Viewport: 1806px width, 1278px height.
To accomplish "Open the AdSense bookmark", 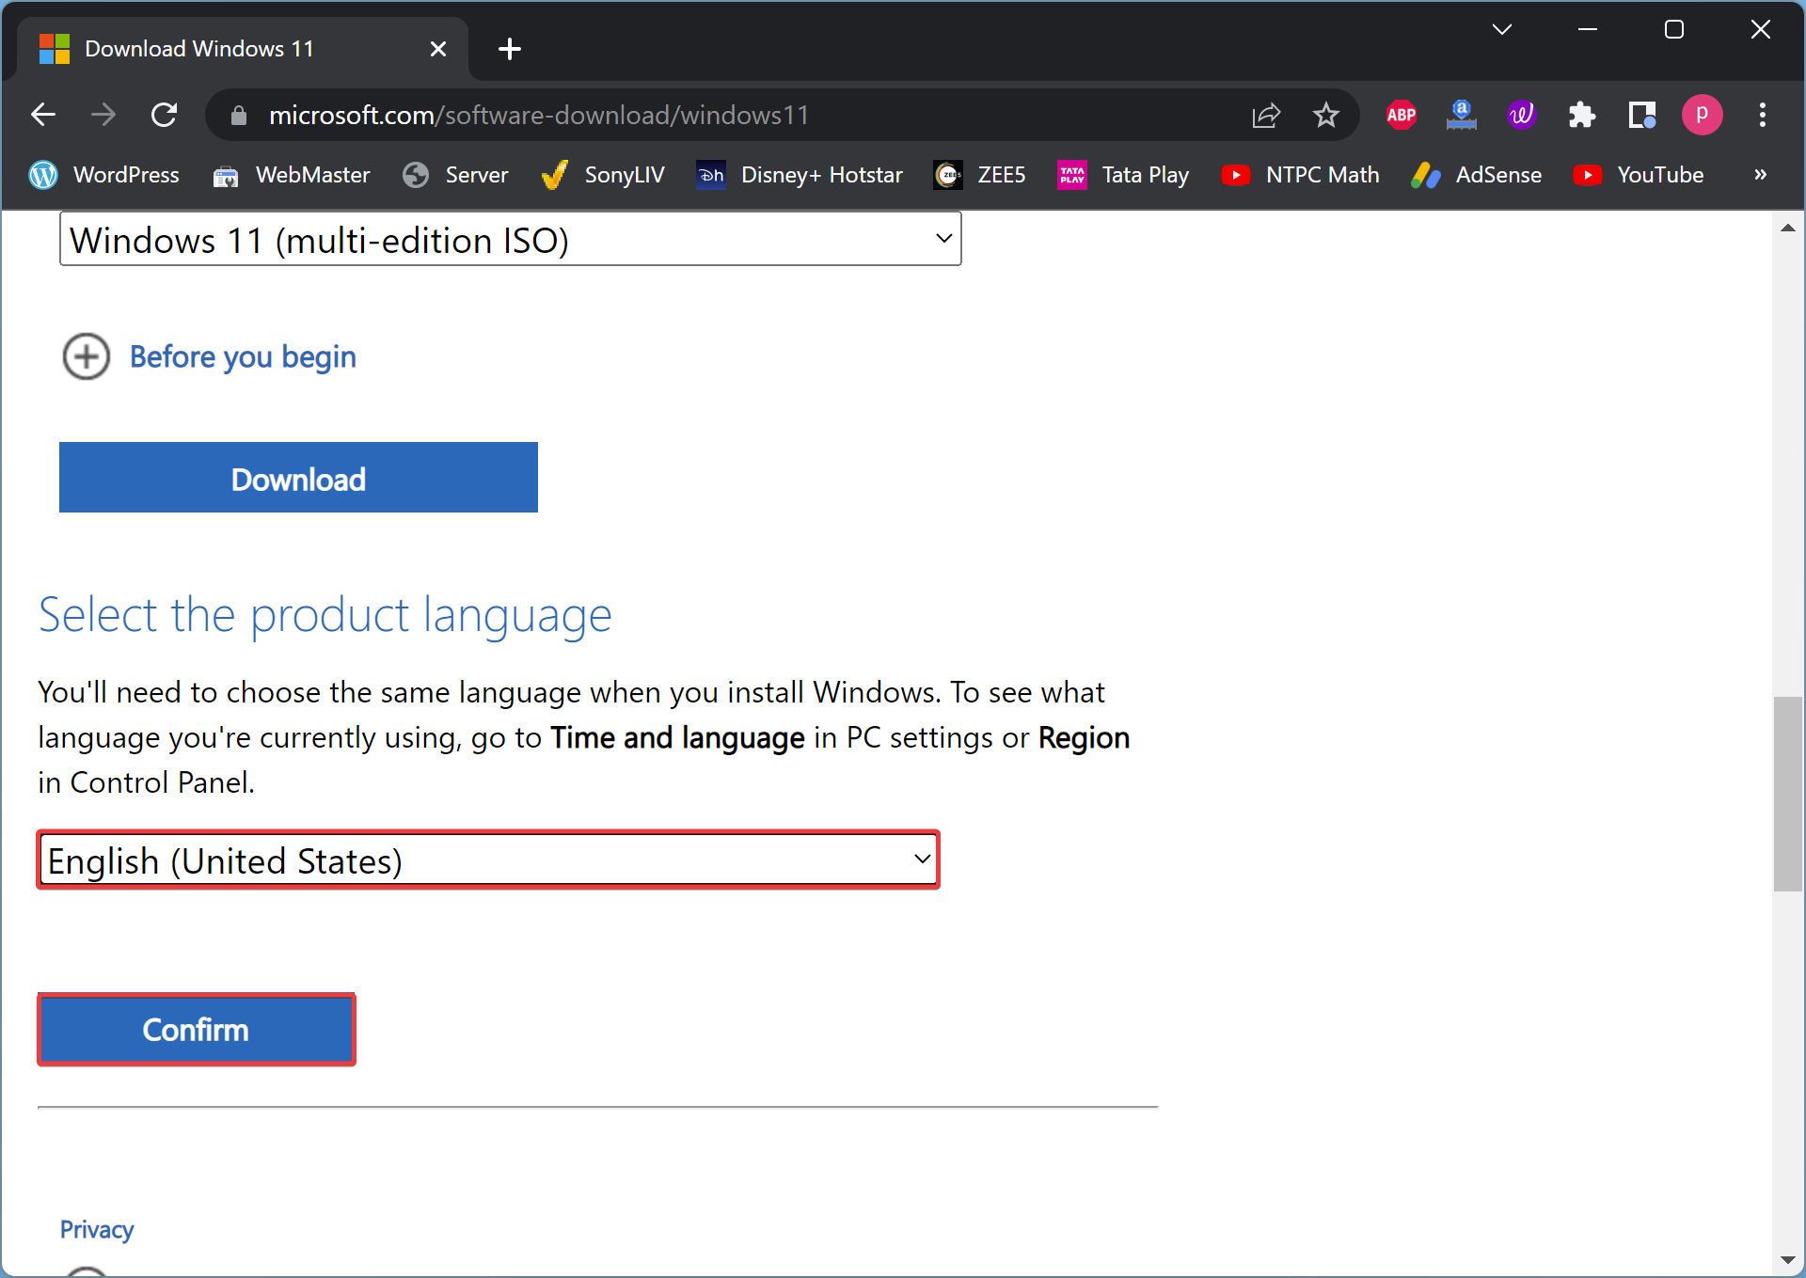I will point(1476,175).
